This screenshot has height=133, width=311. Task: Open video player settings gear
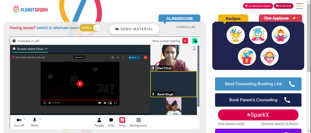(x=105, y=103)
